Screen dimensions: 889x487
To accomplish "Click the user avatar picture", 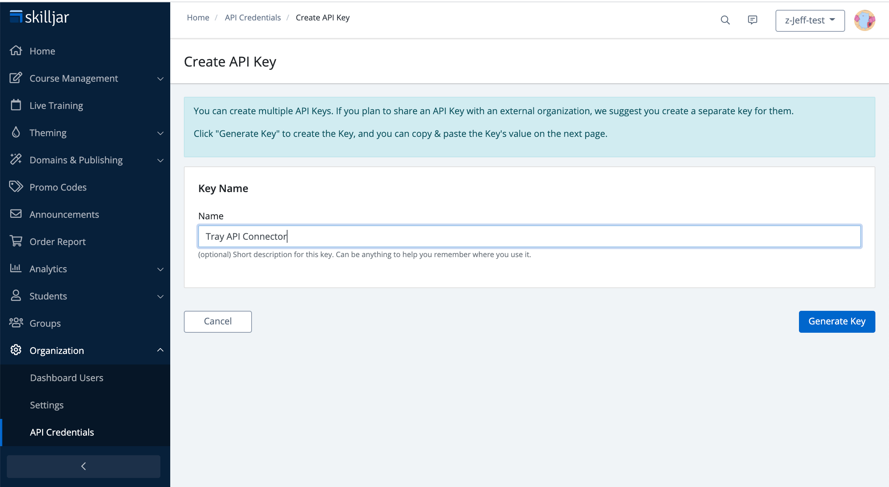I will click(x=864, y=20).
